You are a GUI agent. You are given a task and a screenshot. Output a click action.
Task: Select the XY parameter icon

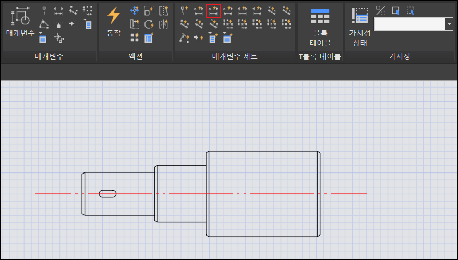pos(88,10)
